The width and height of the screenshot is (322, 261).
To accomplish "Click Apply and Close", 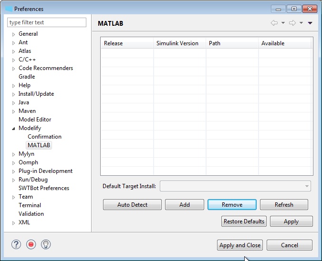I will point(240,245).
